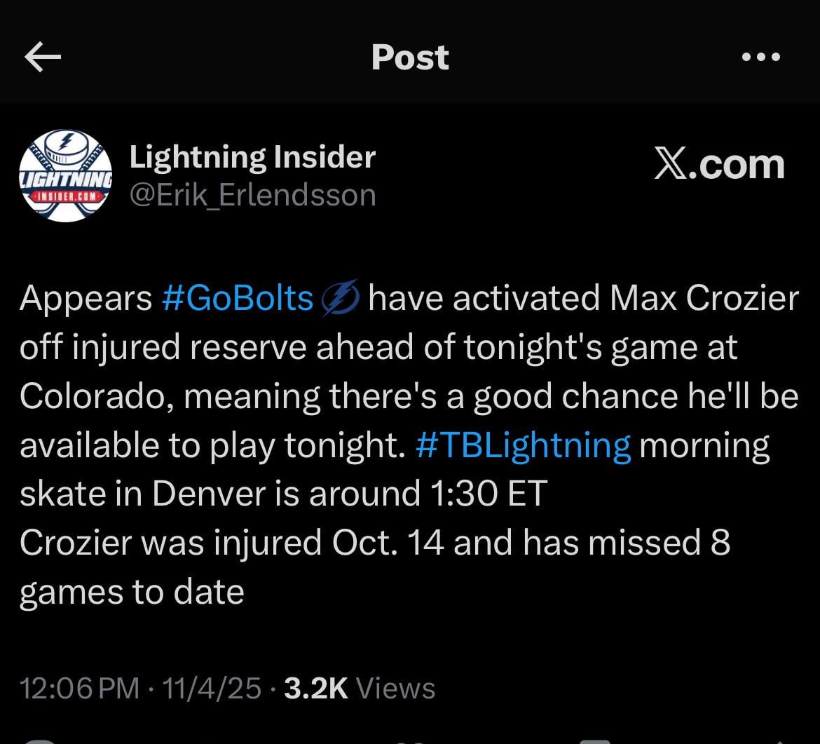820x744 pixels.
Task: Open the #GoBolts hashtag
Action: coord(237,299)
